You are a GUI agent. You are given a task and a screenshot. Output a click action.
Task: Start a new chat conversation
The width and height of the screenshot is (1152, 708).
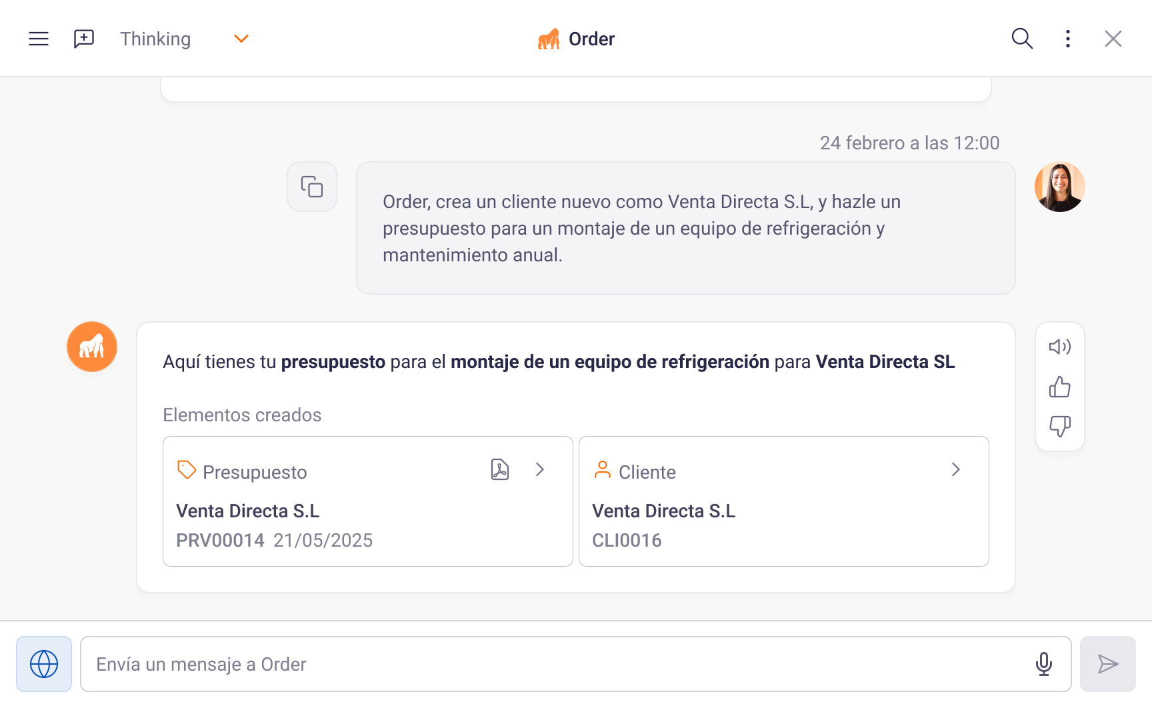84,39
